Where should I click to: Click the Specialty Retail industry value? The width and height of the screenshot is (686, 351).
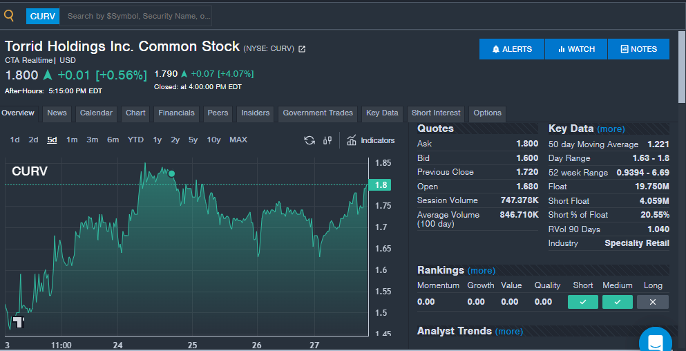coord(637,243)
